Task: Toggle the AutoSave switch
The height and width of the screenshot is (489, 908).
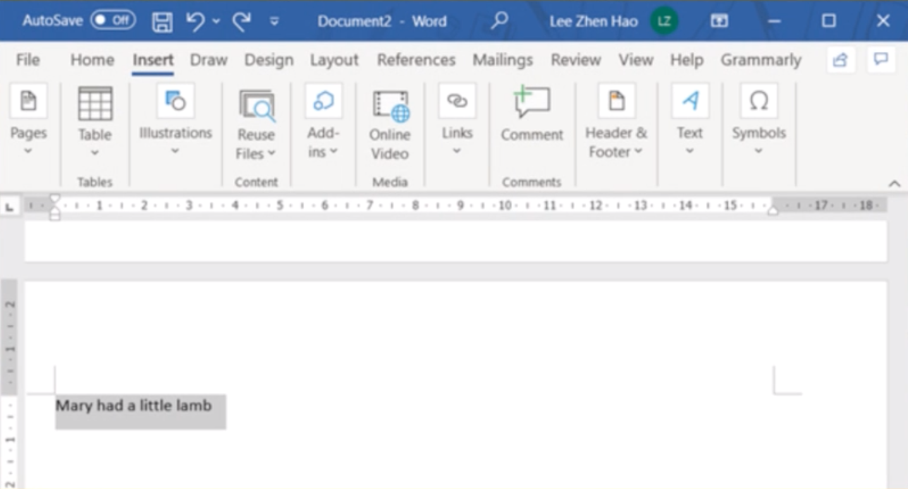Action: (x=113, y=21)
